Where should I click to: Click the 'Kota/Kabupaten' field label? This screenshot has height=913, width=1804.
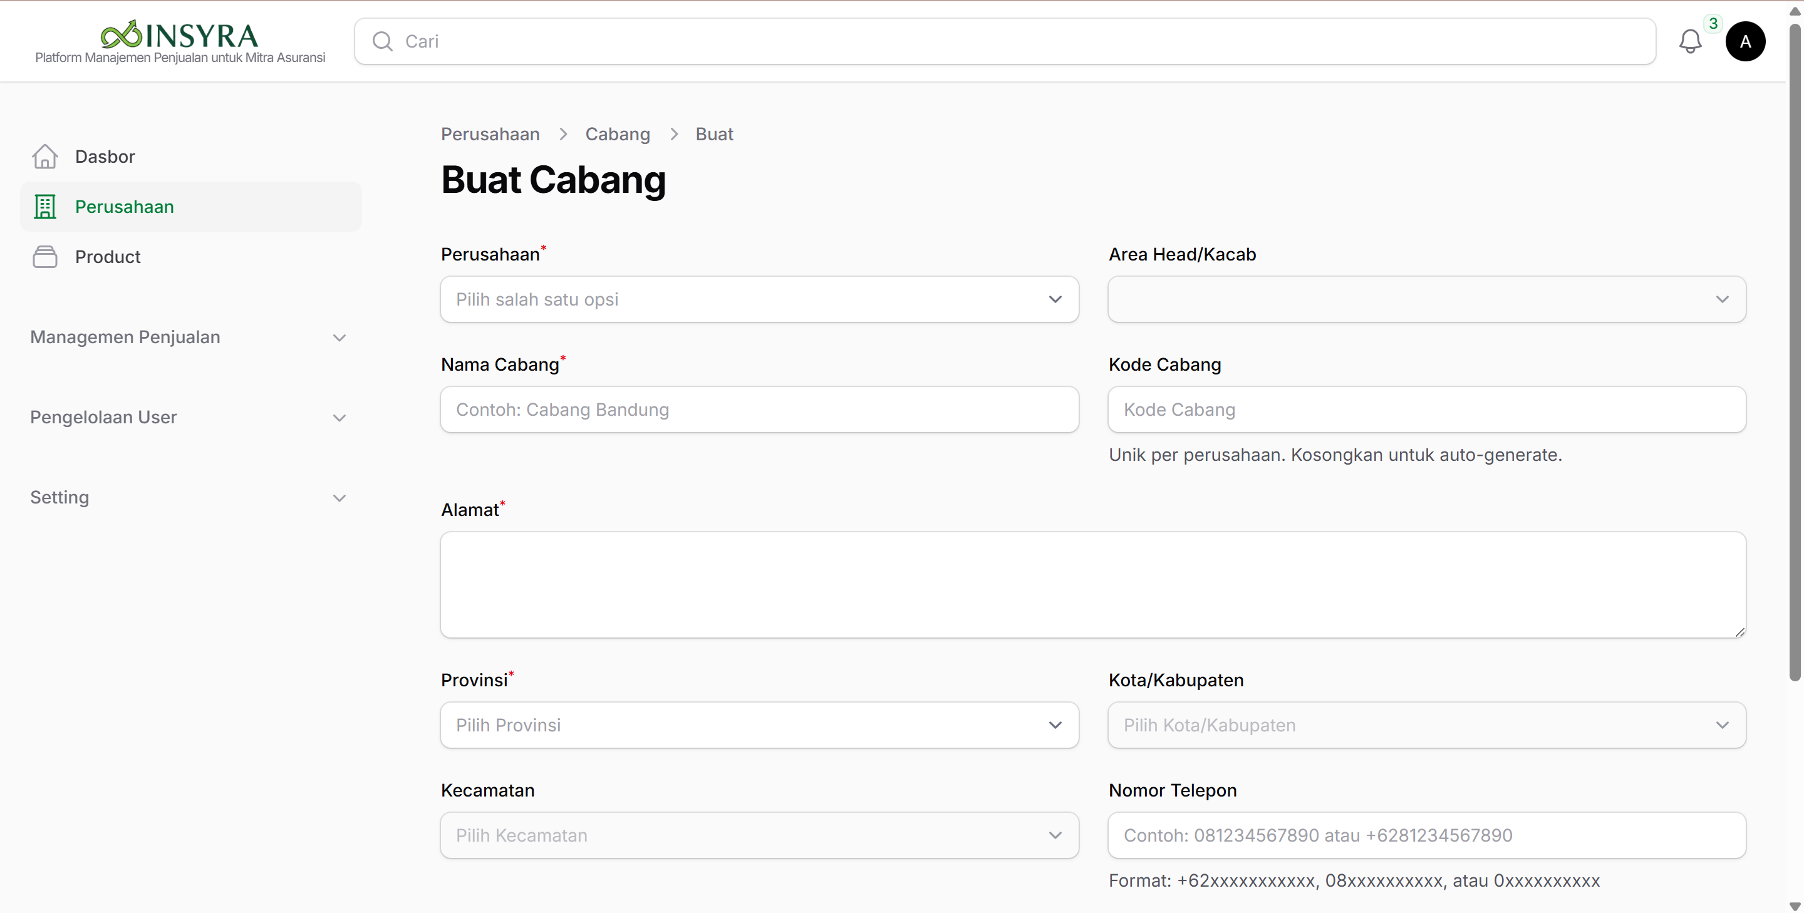(1176, 680)
